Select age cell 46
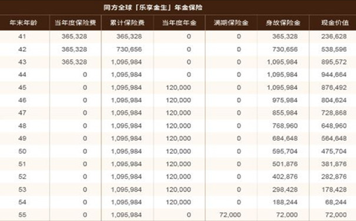 (22, 100)
